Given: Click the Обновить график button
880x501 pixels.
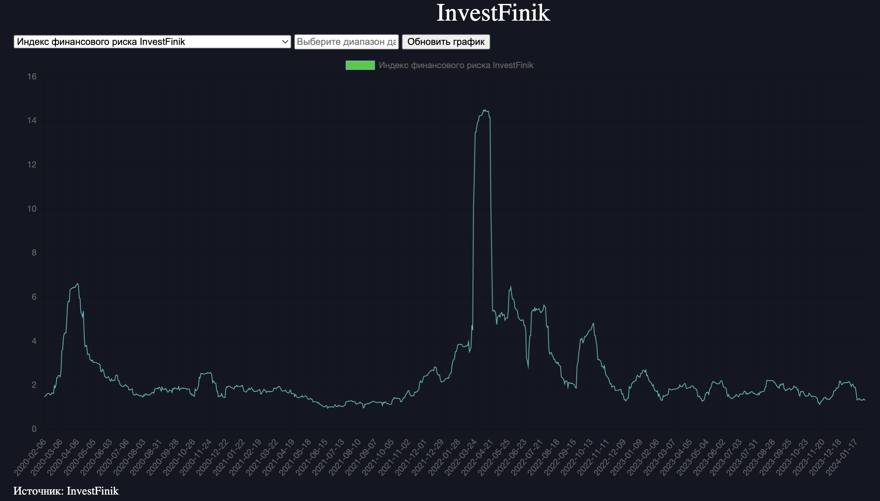Looking at the screenshot, I should coord(446,42).
